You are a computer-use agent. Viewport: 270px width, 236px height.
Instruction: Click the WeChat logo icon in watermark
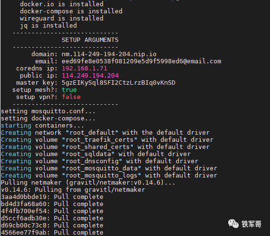pos(233,224)
